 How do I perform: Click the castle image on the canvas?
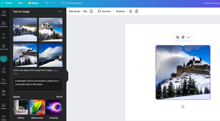click(x=183, y=72)
